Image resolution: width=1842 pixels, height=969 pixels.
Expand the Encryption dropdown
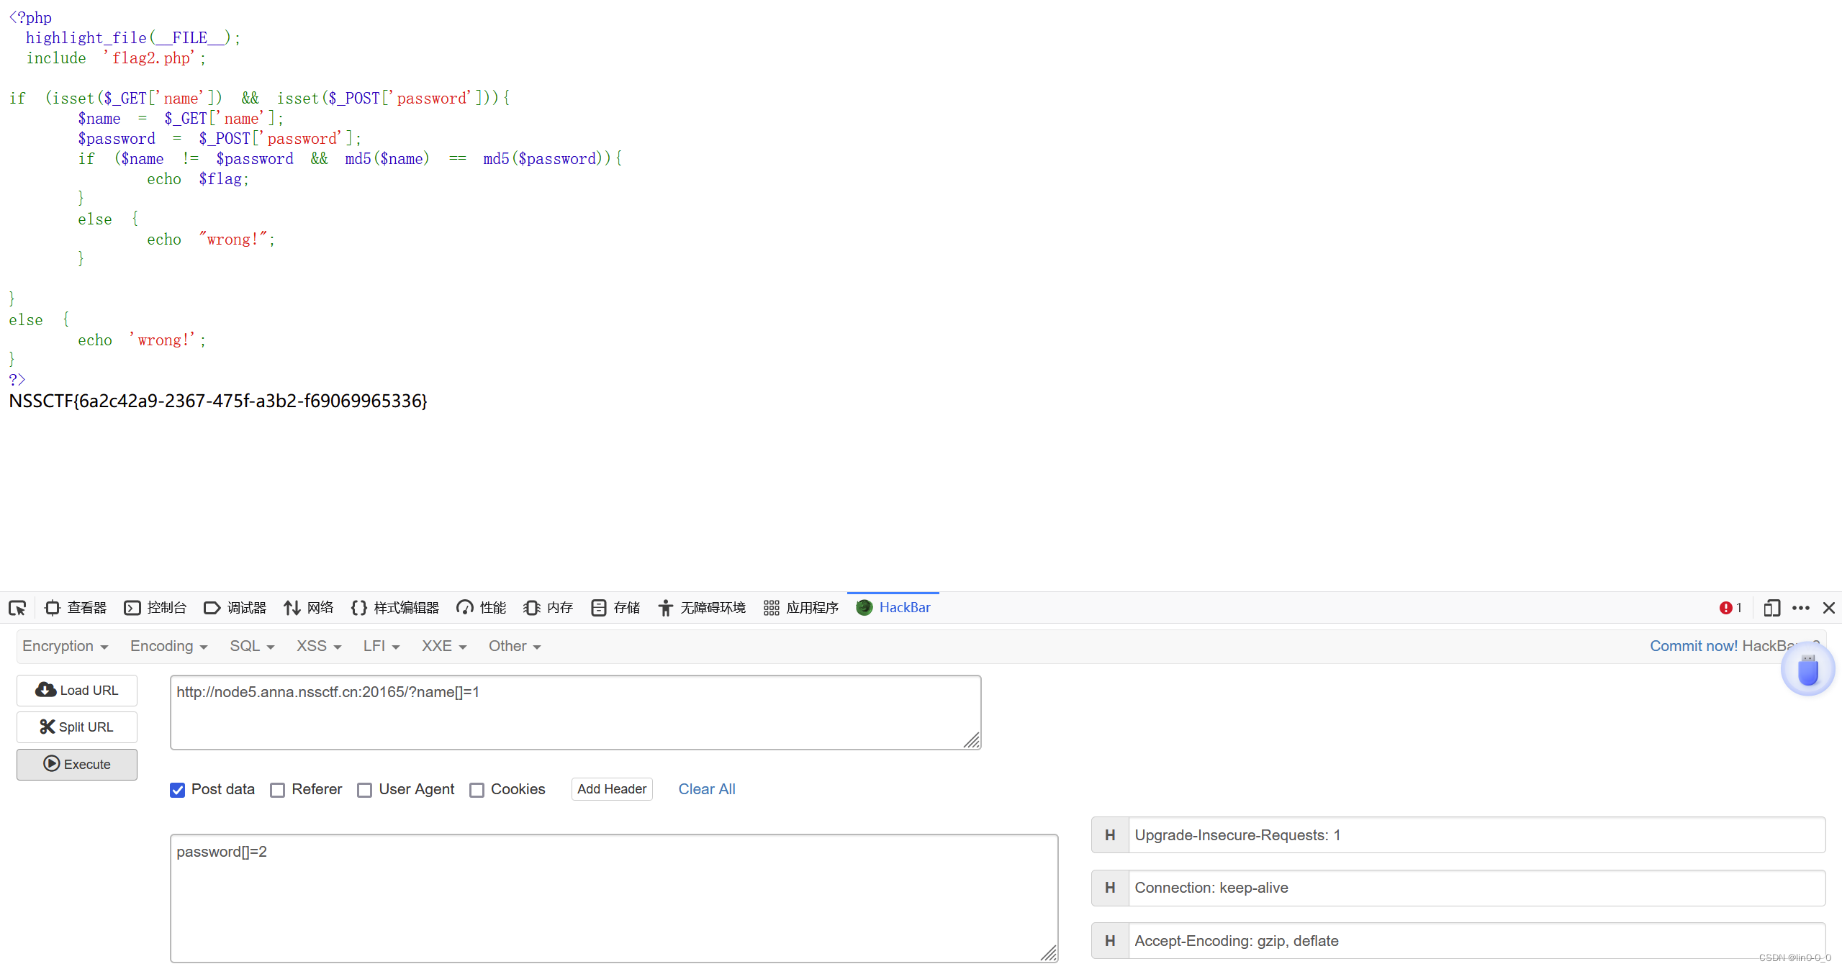coord(65,646)
